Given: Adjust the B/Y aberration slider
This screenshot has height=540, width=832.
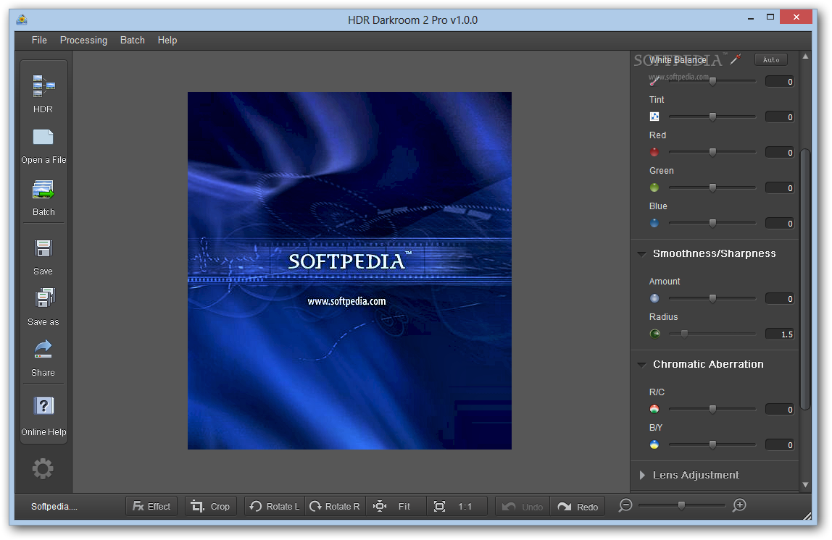Looking at the screenshot, I should tap(712, 444).
